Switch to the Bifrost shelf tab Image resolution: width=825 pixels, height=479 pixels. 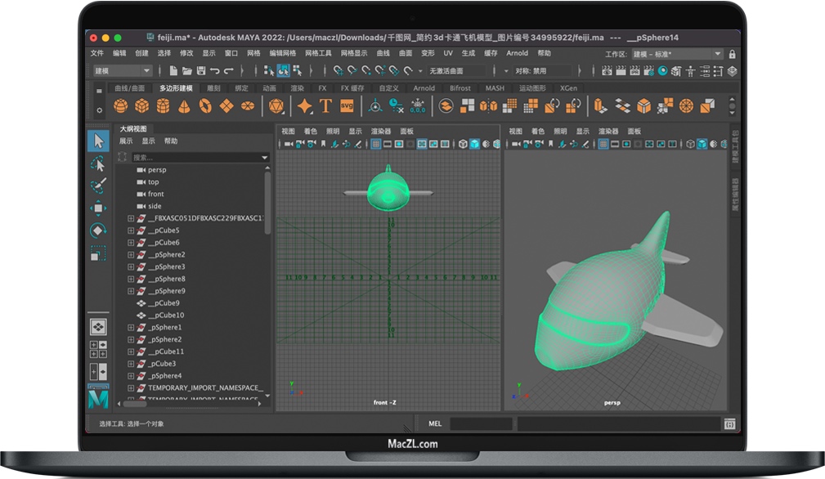[460, 88]
